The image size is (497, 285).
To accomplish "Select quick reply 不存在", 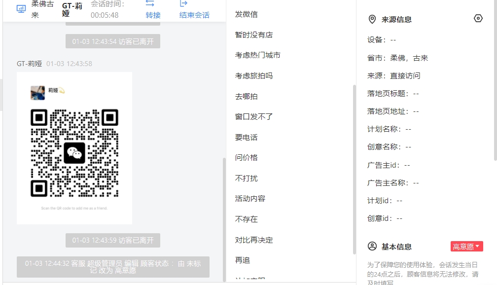I will (247, 219).
